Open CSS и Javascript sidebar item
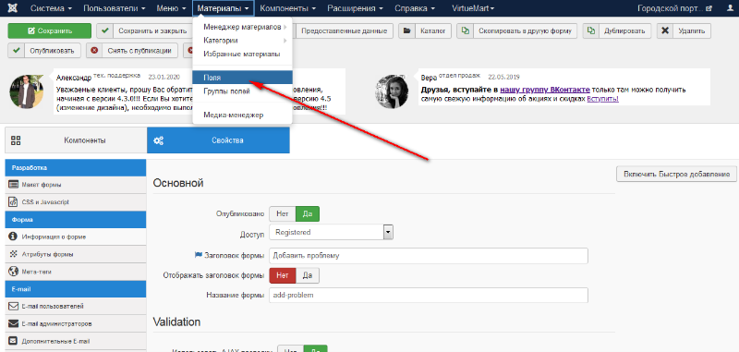The height and width of the screenshot is (352, 739). point(76,202)
